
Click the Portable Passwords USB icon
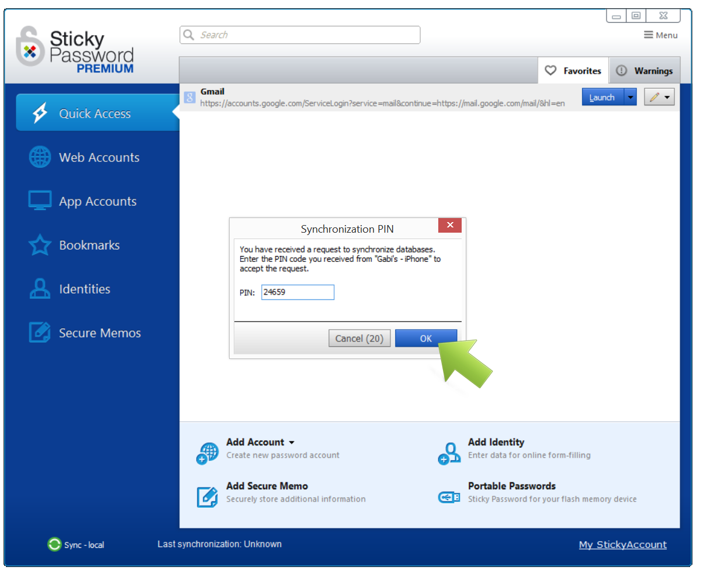(x=449, y=497)
